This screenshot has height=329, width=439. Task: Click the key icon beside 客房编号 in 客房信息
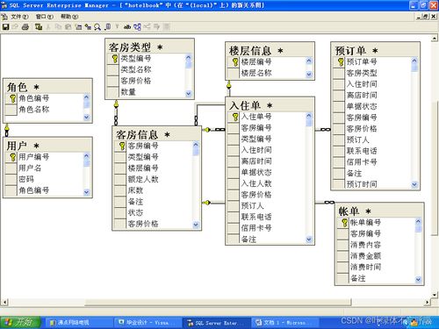[122, 146]
